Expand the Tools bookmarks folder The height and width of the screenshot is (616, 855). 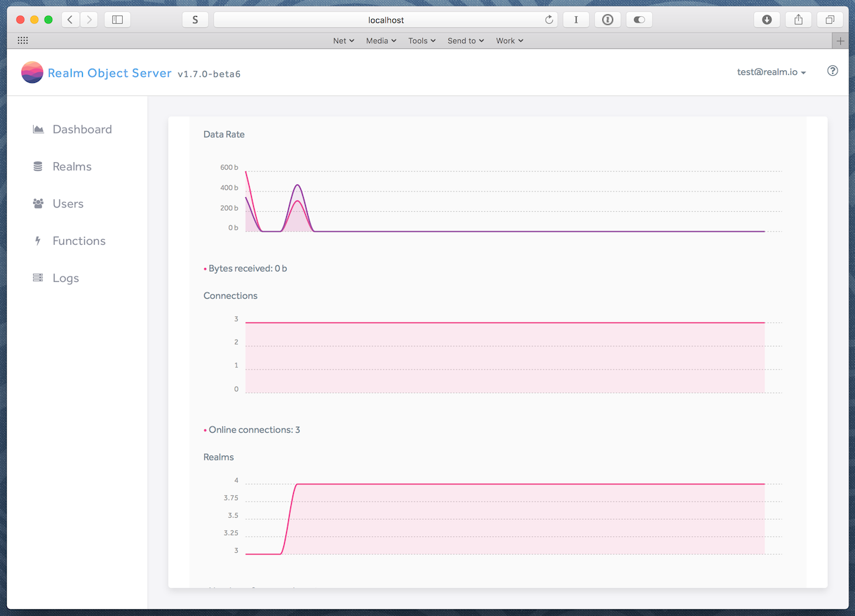point(422,41)
